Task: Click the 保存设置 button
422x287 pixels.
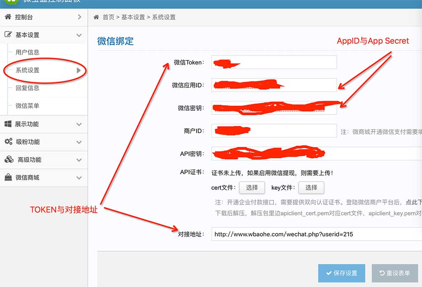Action: click(341, 273)
